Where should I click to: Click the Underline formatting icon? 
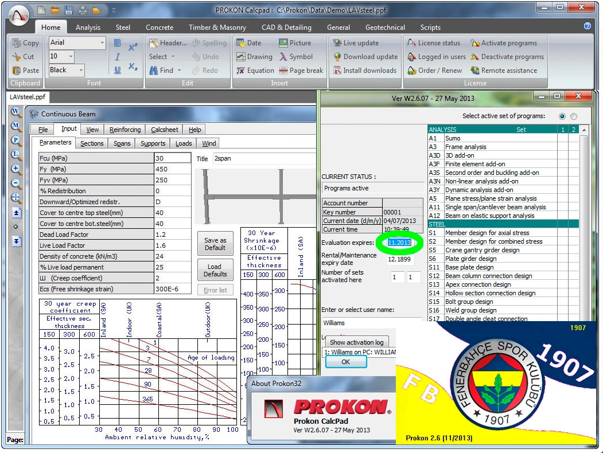coord(118,70)
